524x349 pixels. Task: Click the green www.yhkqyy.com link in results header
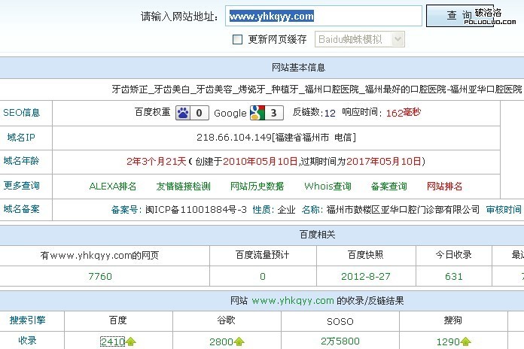293,301
